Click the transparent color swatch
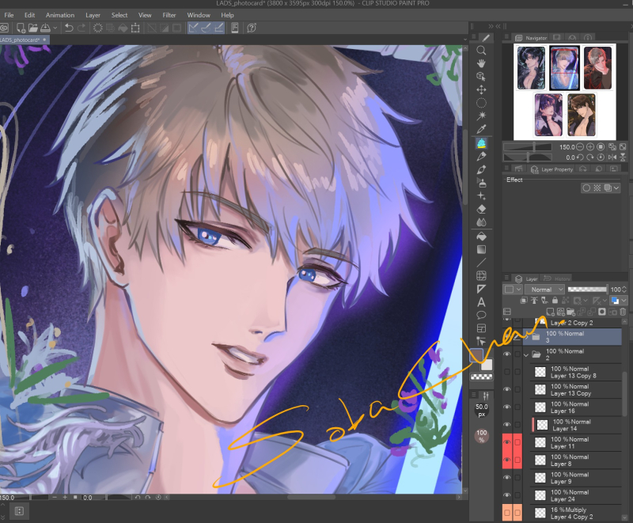The width and height of the screenshot is (633, 523). coord(482,377)
